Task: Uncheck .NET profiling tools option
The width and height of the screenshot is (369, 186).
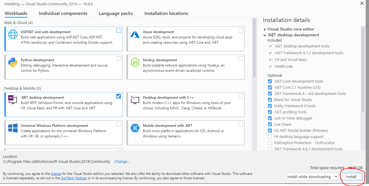Action: click(x=270, y=112)
